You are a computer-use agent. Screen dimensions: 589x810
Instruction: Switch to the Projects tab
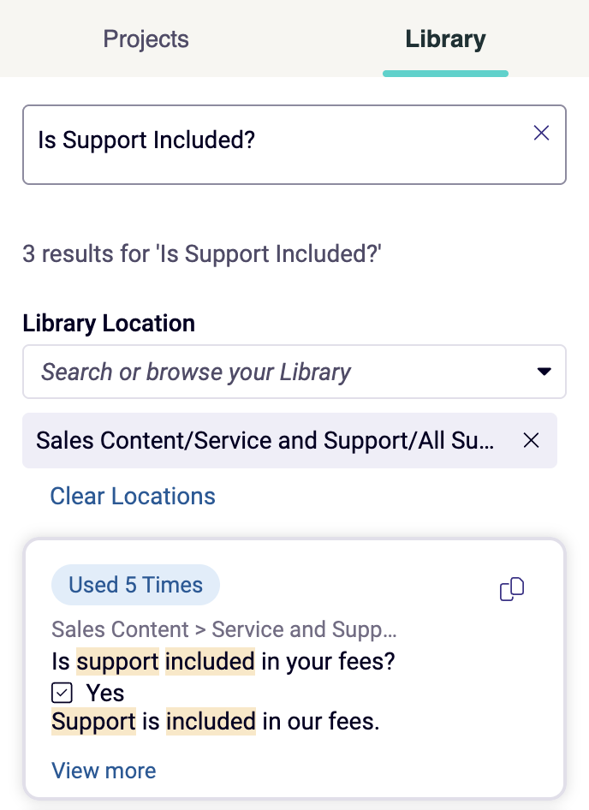(146, 39)
